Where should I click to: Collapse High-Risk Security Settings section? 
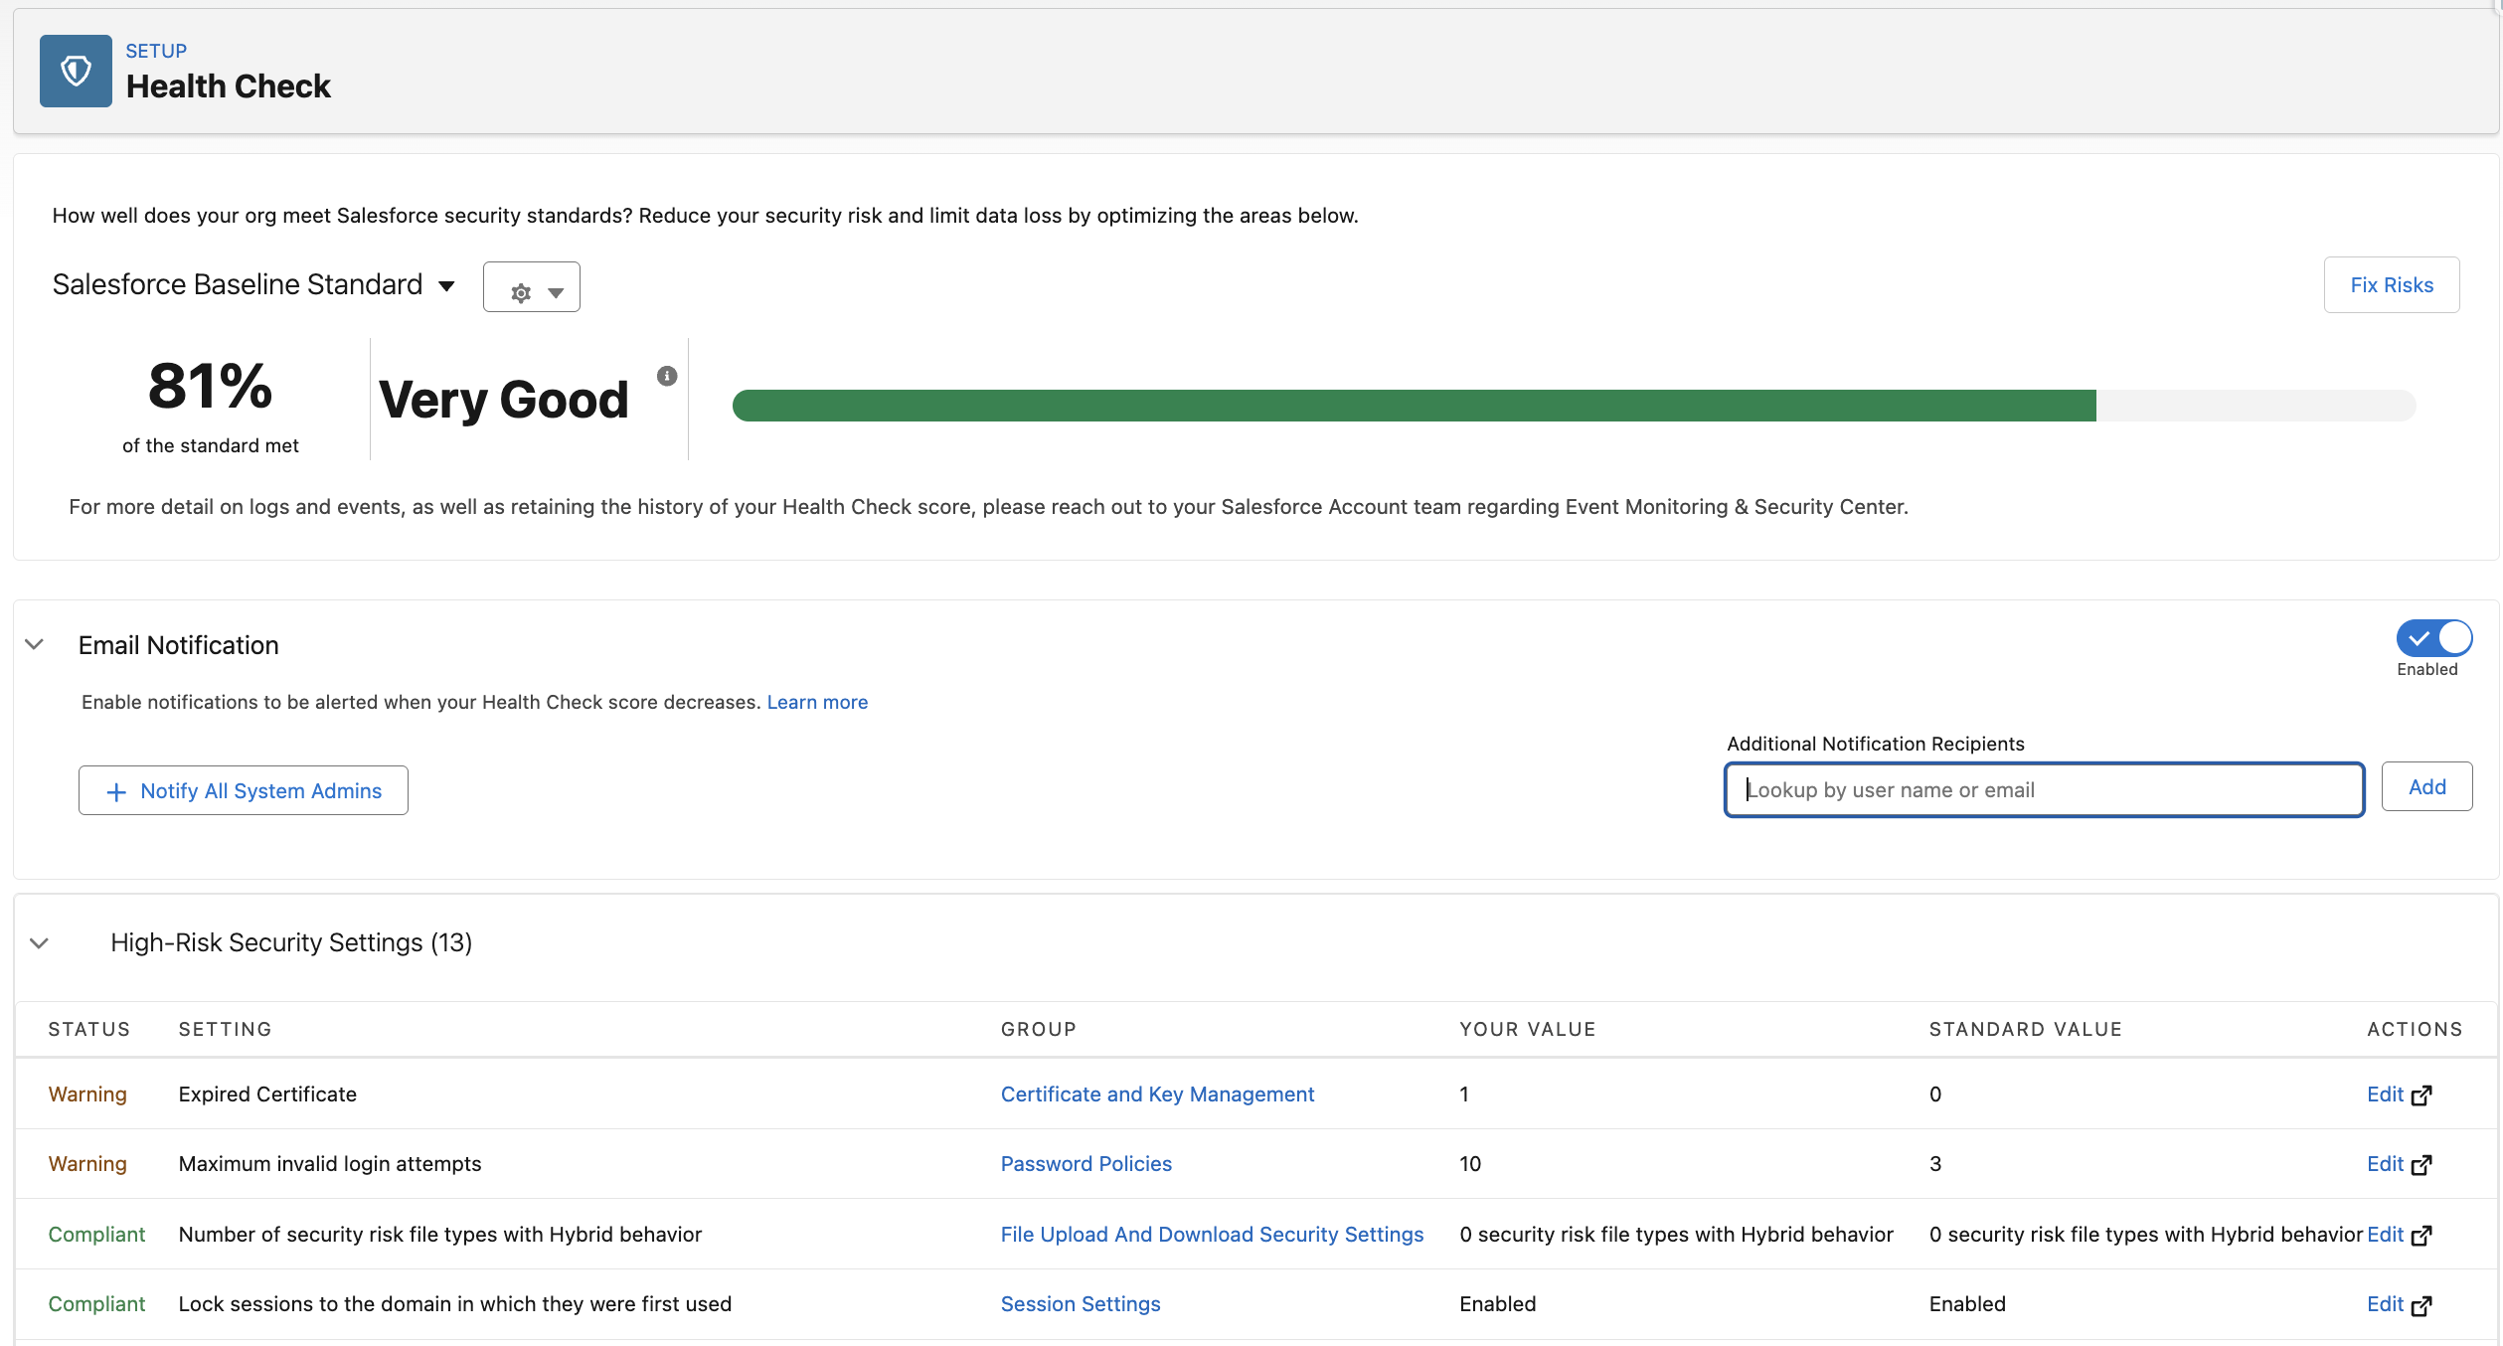pos(40,943)
